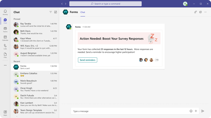Click the Forms app icon in header
211x118 pixels.
(x=65, y=12)
